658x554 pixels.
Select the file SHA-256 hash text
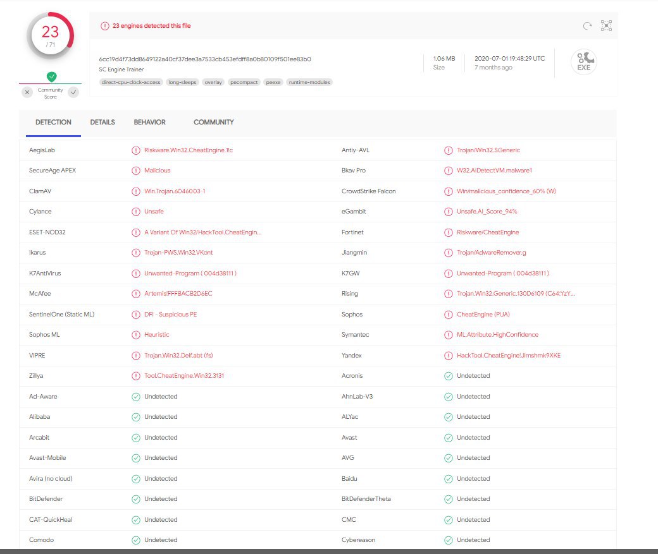pos(205,59)
